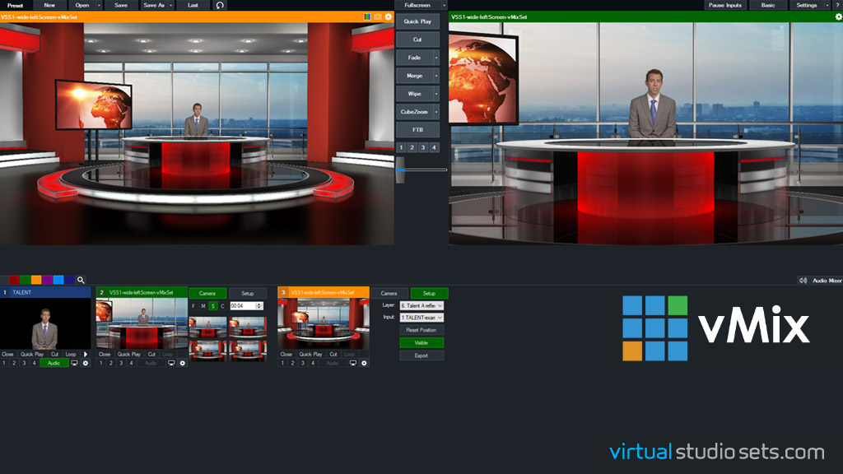Click the Last preset button
843x474 pixels.
(x=193, y=6)
